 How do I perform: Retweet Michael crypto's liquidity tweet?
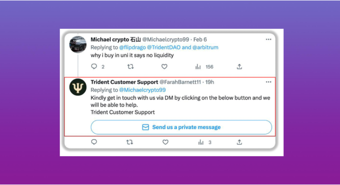130,67
